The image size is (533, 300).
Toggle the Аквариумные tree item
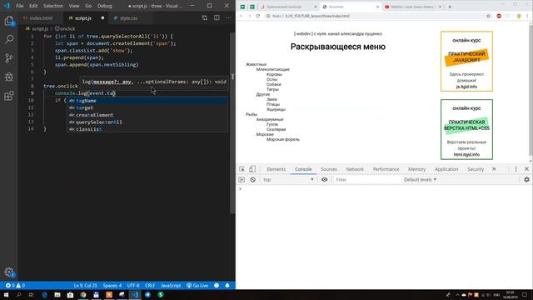tap(270, 119)
